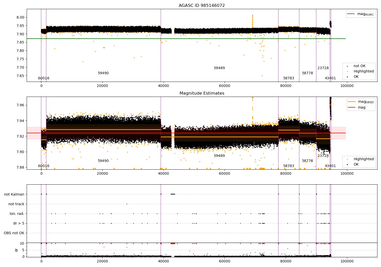Click the obsid label 59489 in top plot
The height and width of the screenshot is (267, 381).
click(219, 68)
